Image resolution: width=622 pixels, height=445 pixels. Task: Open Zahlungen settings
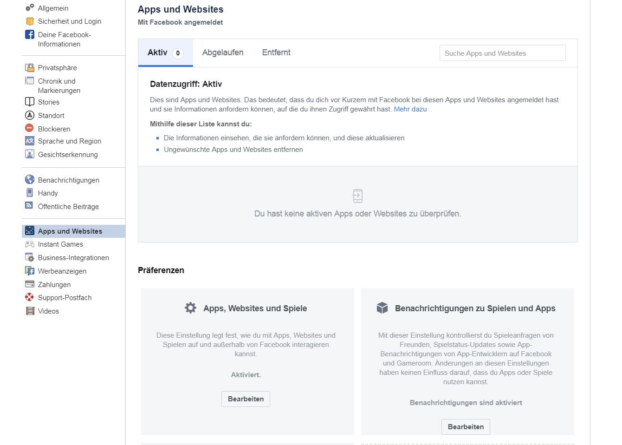click(54, 285)
